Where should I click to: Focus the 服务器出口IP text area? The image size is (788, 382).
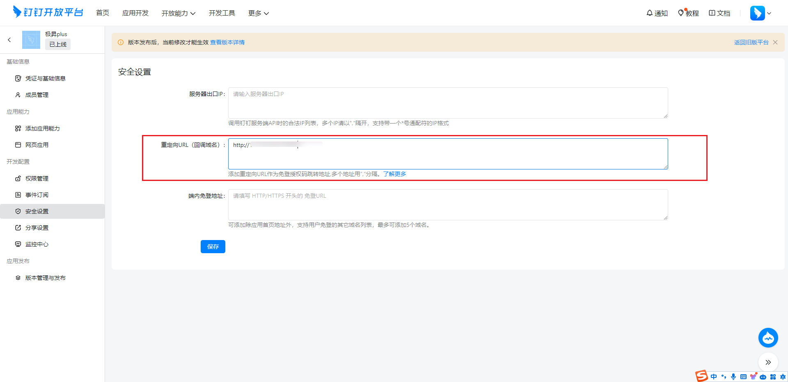(x=448, y=103)
